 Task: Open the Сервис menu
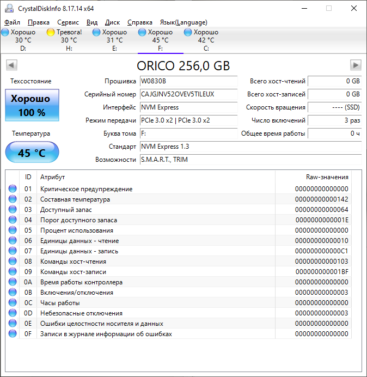68,22
